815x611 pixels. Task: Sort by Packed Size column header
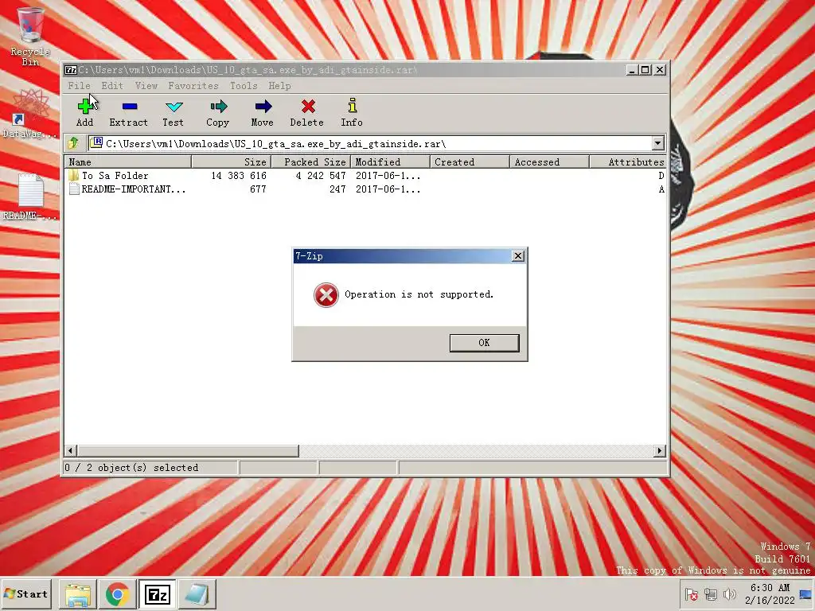pos(311,162)
